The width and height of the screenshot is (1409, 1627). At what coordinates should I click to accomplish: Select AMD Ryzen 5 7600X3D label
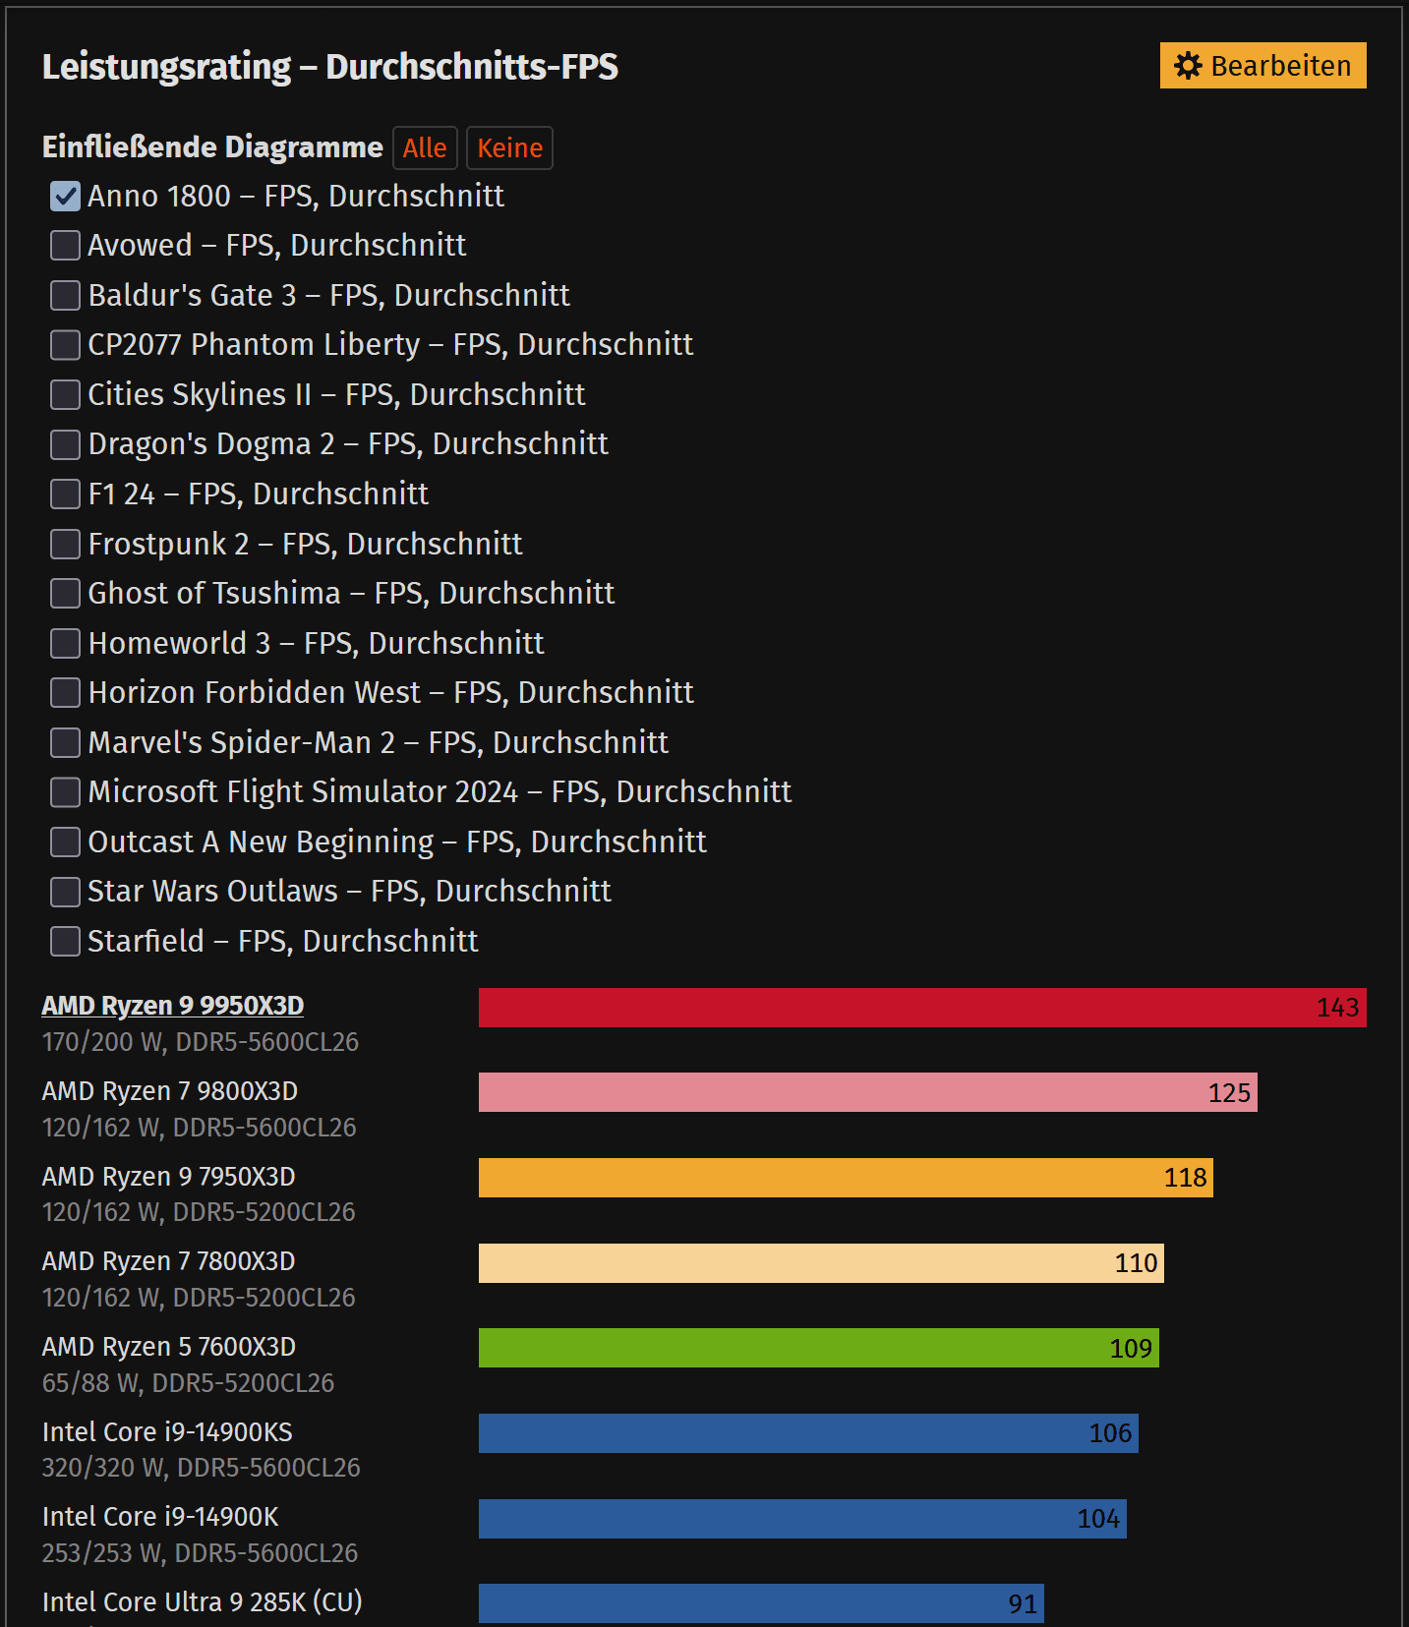(x=169, y=1347)
